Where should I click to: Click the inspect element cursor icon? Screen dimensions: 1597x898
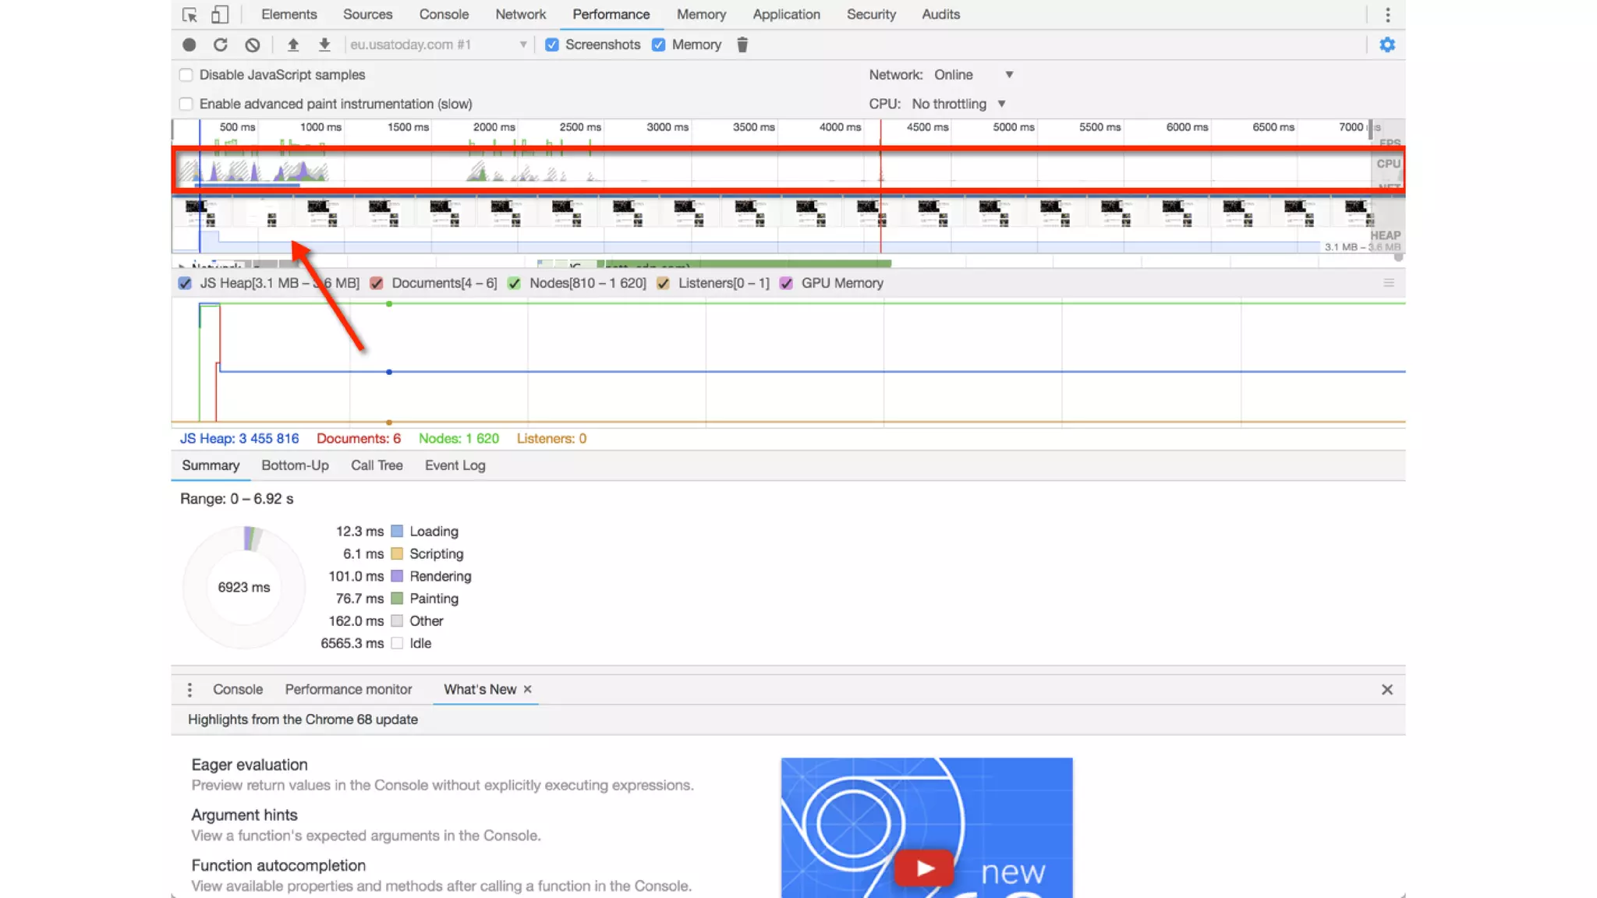pos(189,15)
